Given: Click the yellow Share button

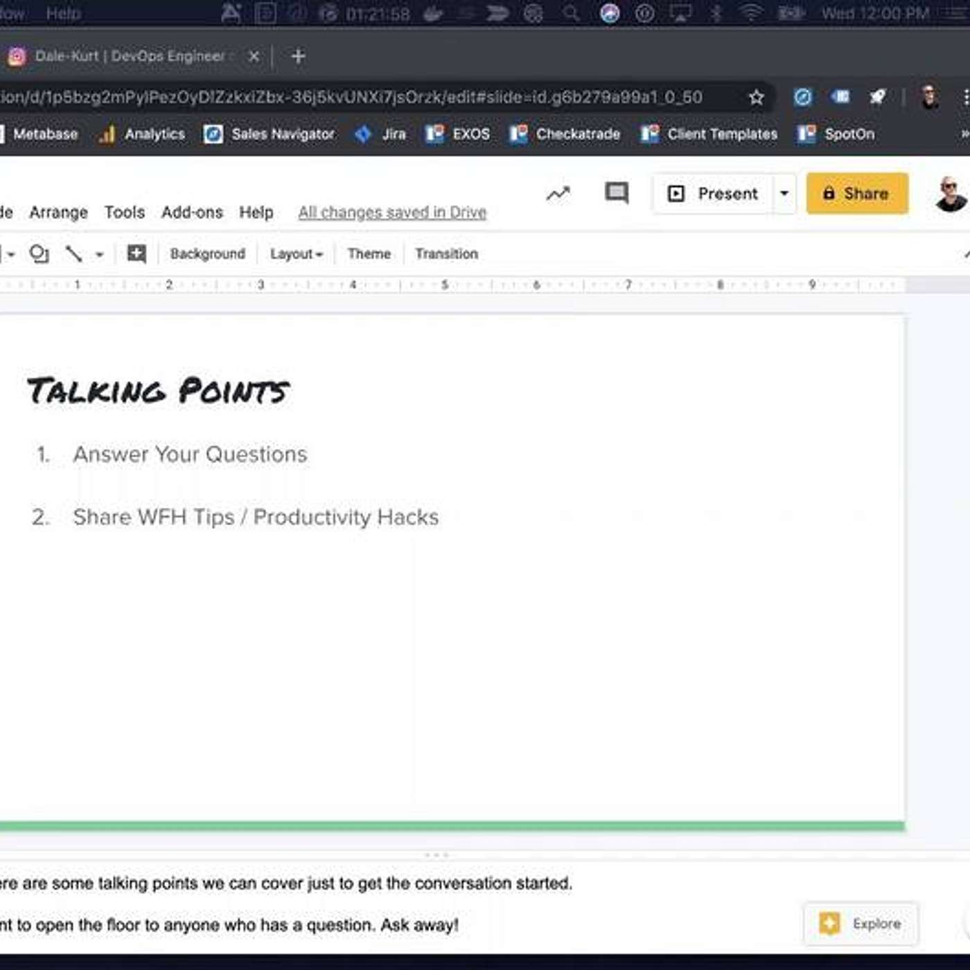Looking at the screenshot, I should point(856,193).
